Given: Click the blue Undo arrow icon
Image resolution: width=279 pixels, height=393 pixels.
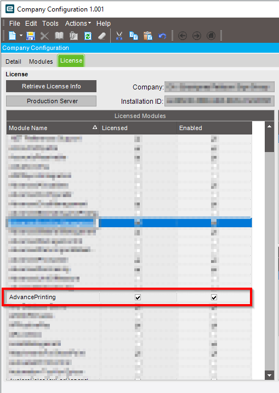Looking at the screenshot, I should 162,36.
